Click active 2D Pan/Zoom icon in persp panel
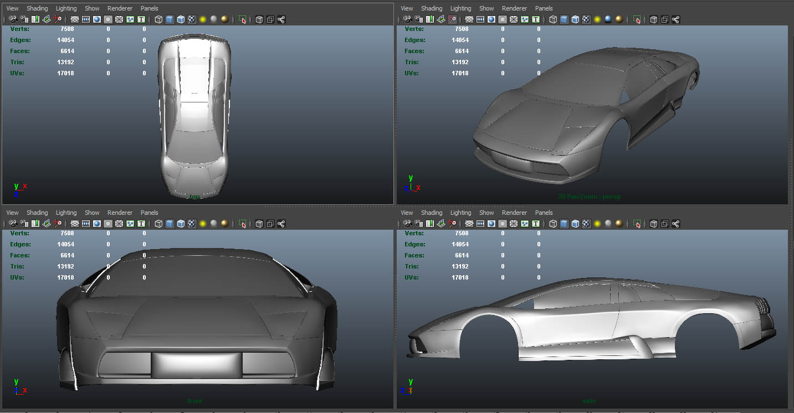 [x=452, y=19]
